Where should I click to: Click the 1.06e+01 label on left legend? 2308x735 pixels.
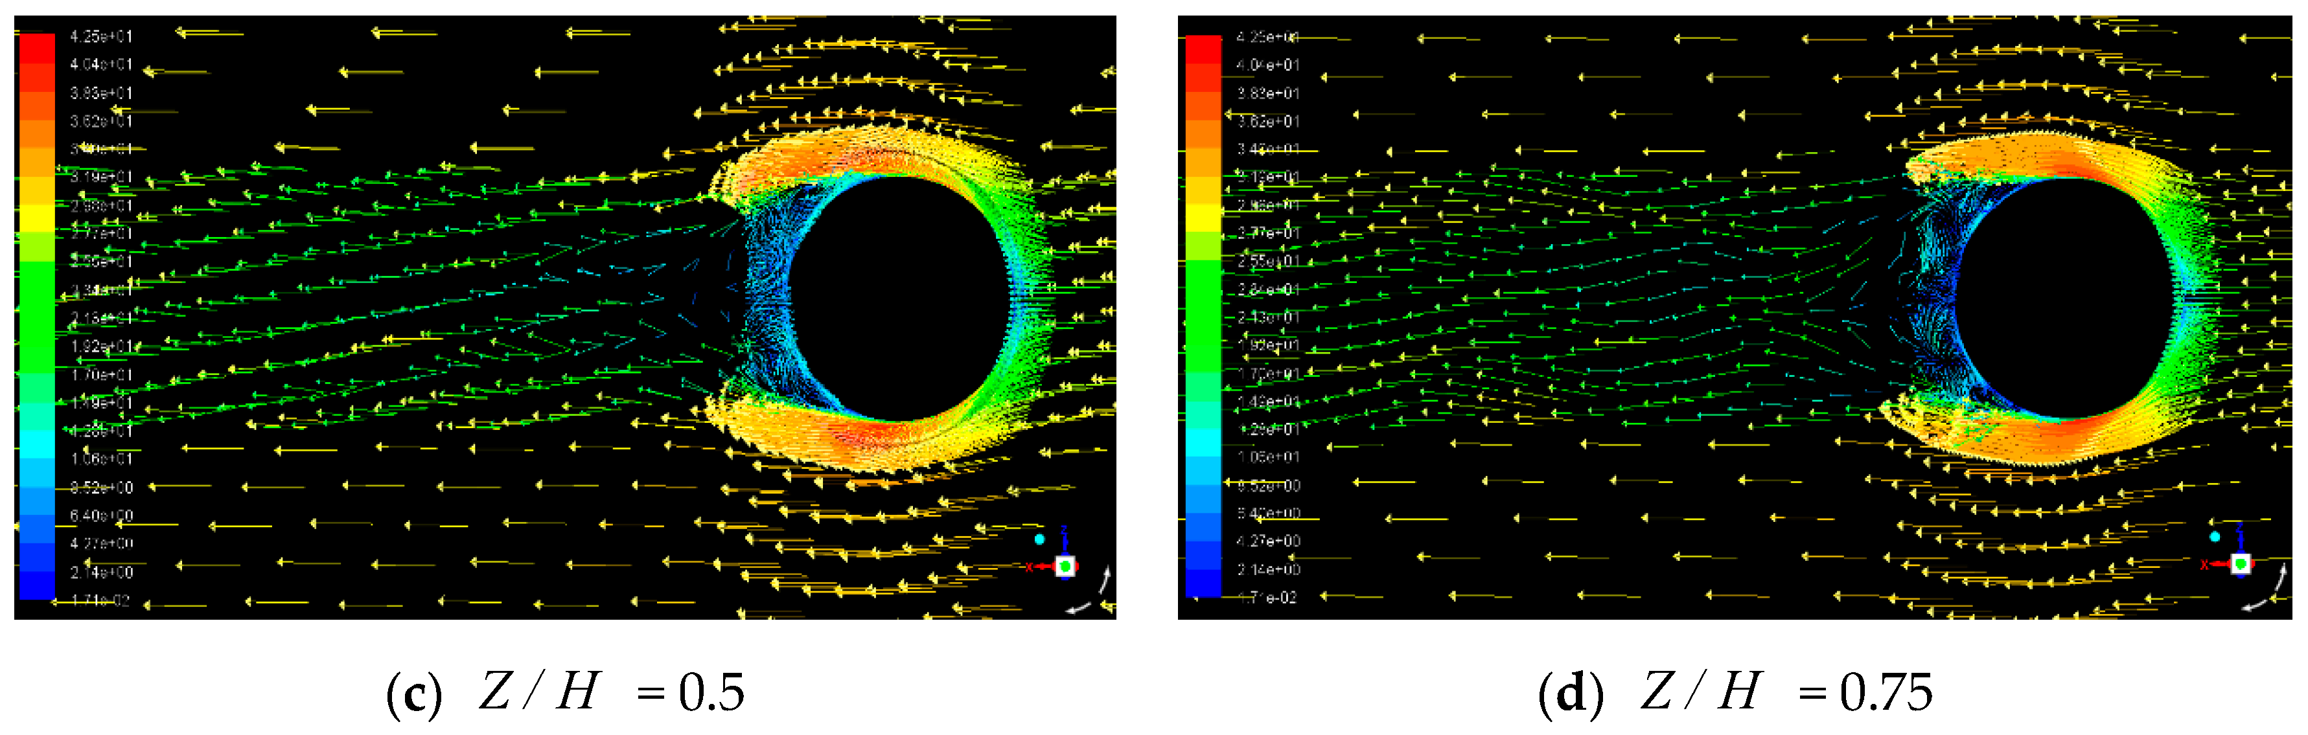point(101,459)
